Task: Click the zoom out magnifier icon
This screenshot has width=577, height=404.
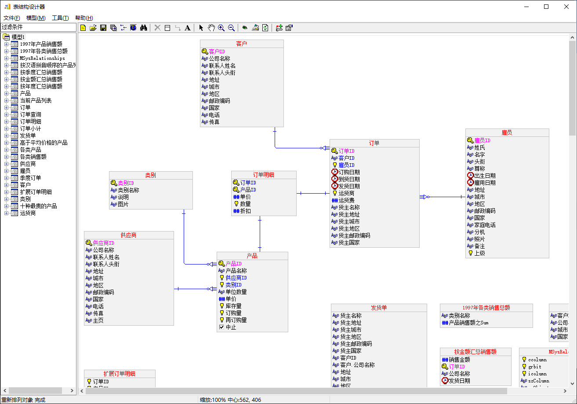Action: tap(231, 28)
